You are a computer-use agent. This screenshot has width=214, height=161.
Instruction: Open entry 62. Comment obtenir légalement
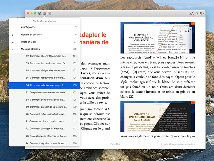pyautogui.click(x=44, y=56)
